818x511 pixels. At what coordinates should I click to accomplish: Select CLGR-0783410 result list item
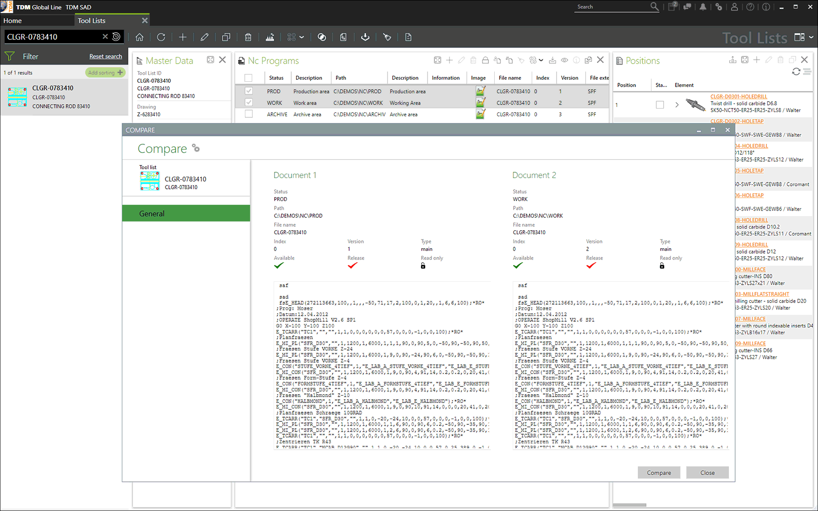pyautogui.click(x=64, y=97)
